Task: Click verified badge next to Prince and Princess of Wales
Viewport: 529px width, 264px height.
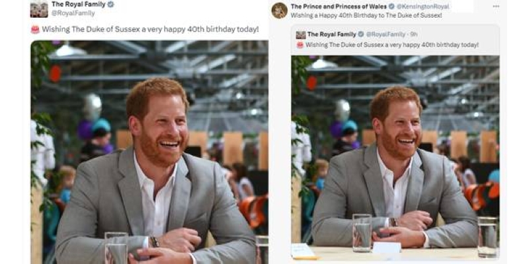Action: pyautogui.click(x=392, y=7)
